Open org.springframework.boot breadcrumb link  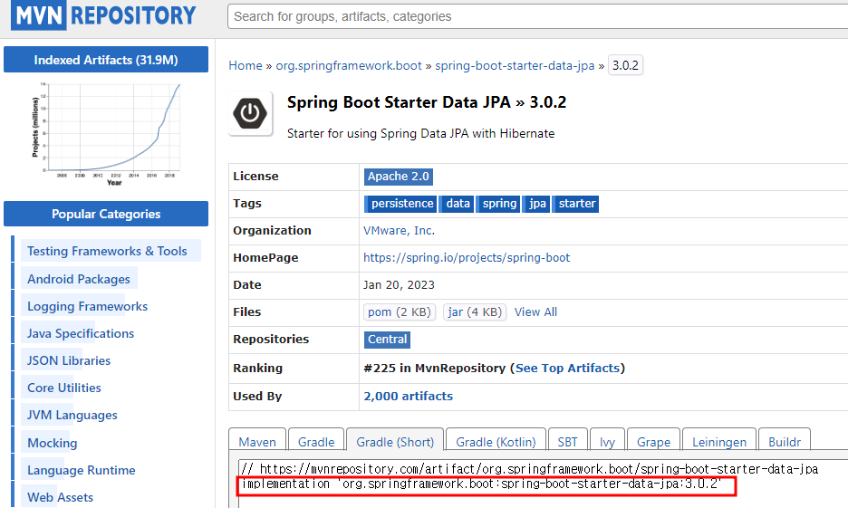click(x=349, y=65)
